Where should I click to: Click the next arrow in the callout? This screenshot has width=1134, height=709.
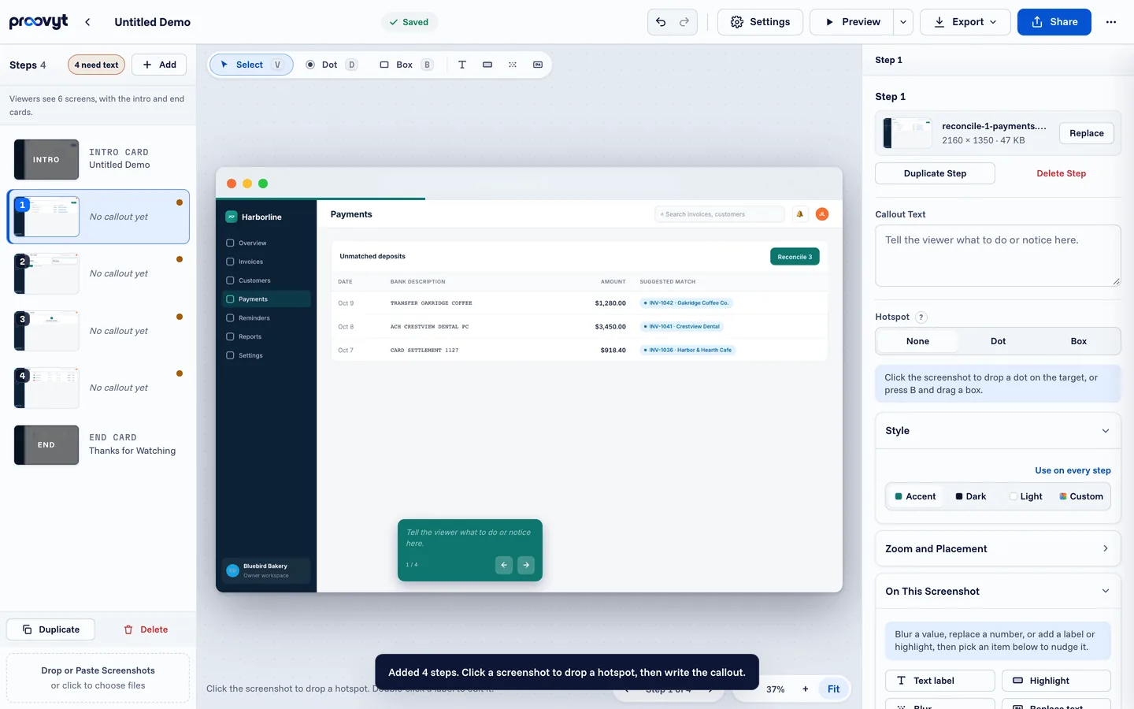pyautogui.click(x=526, y=565)
